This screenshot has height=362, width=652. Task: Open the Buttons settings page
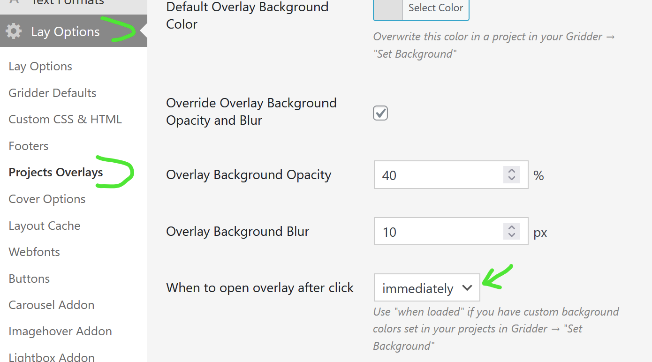(x=29, y=279)
